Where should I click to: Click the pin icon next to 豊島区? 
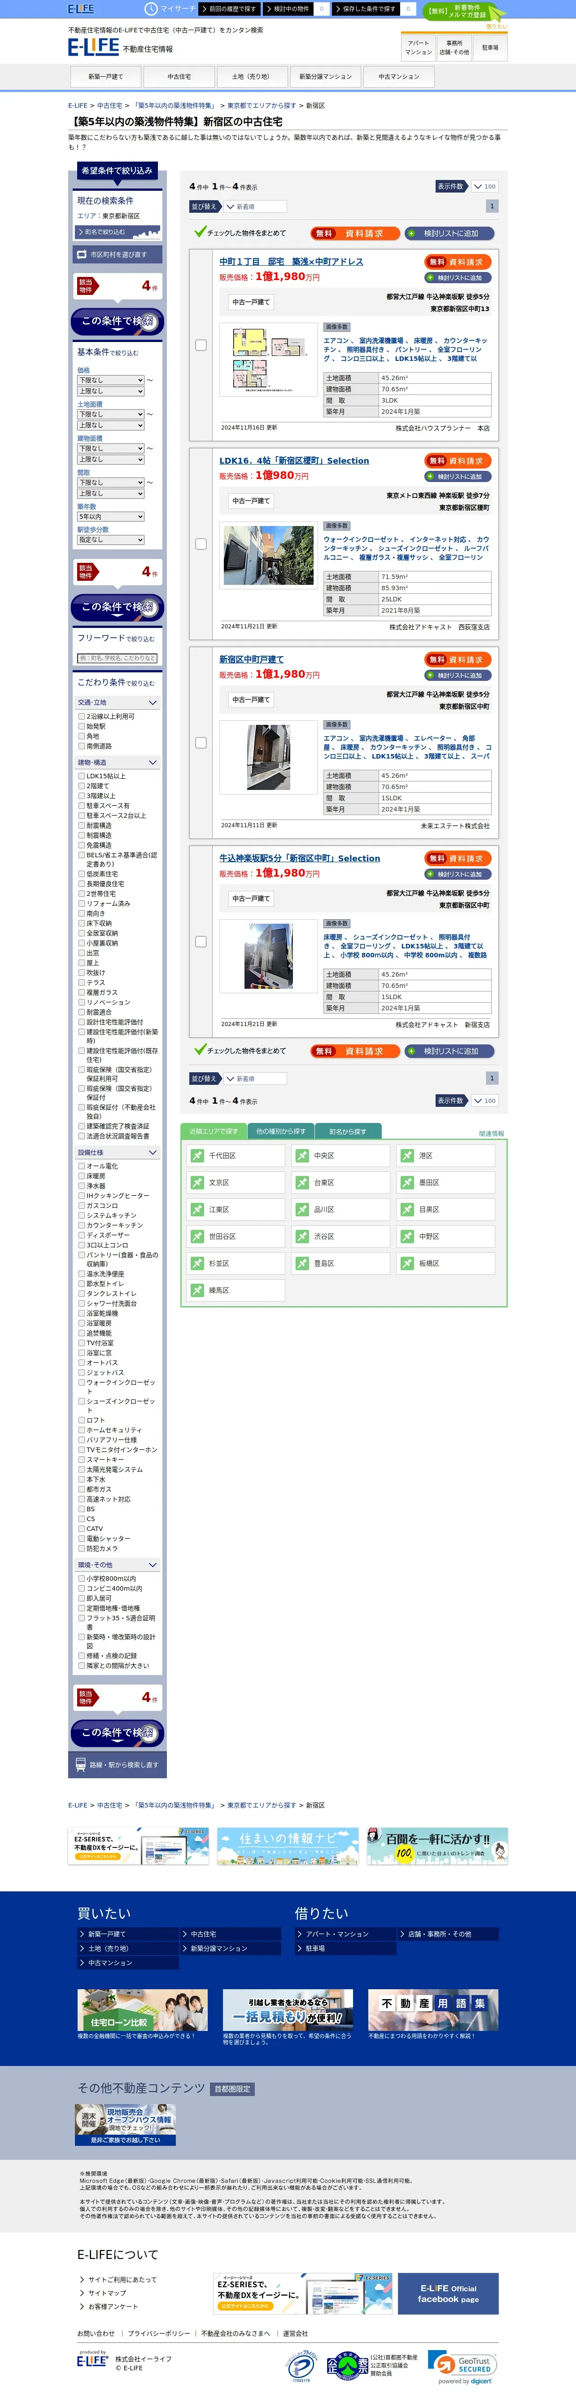(302, 1264)
